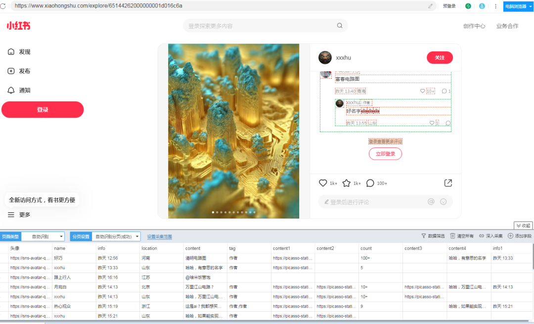Open the 电脑浏览器 dropdown
This screenshot has width=534, height=324.
click(518, 6)
